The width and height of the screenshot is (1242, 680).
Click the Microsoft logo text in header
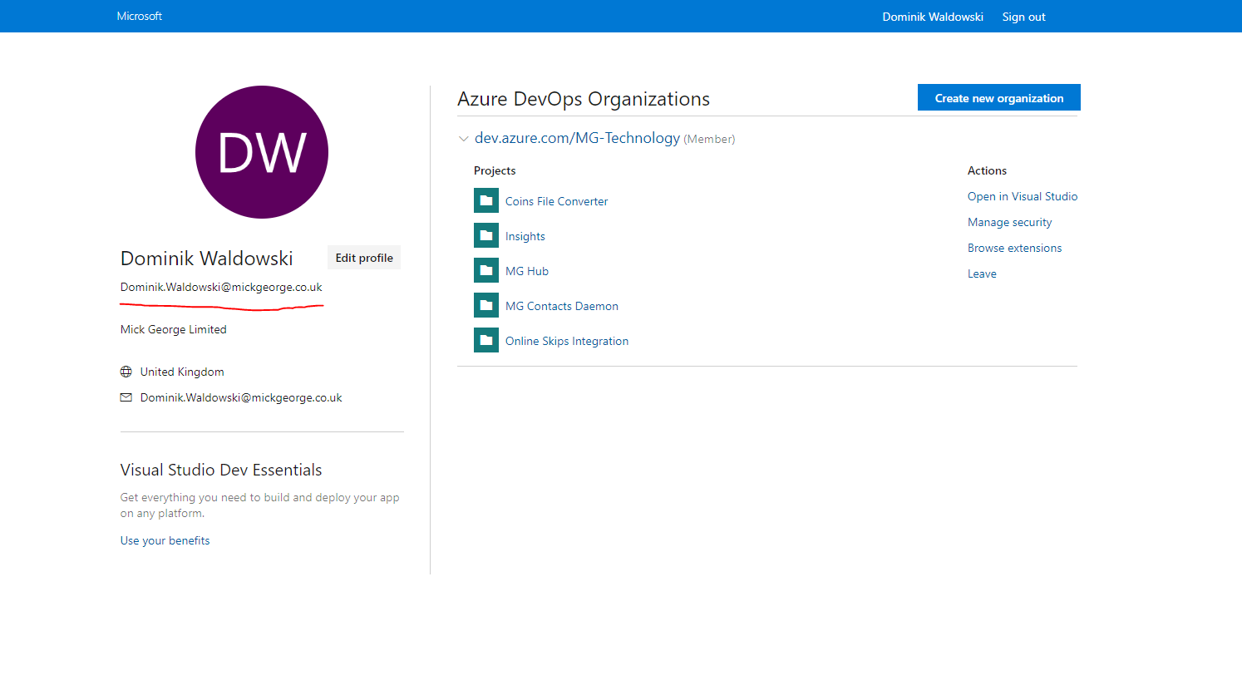[x=140, y=16]
